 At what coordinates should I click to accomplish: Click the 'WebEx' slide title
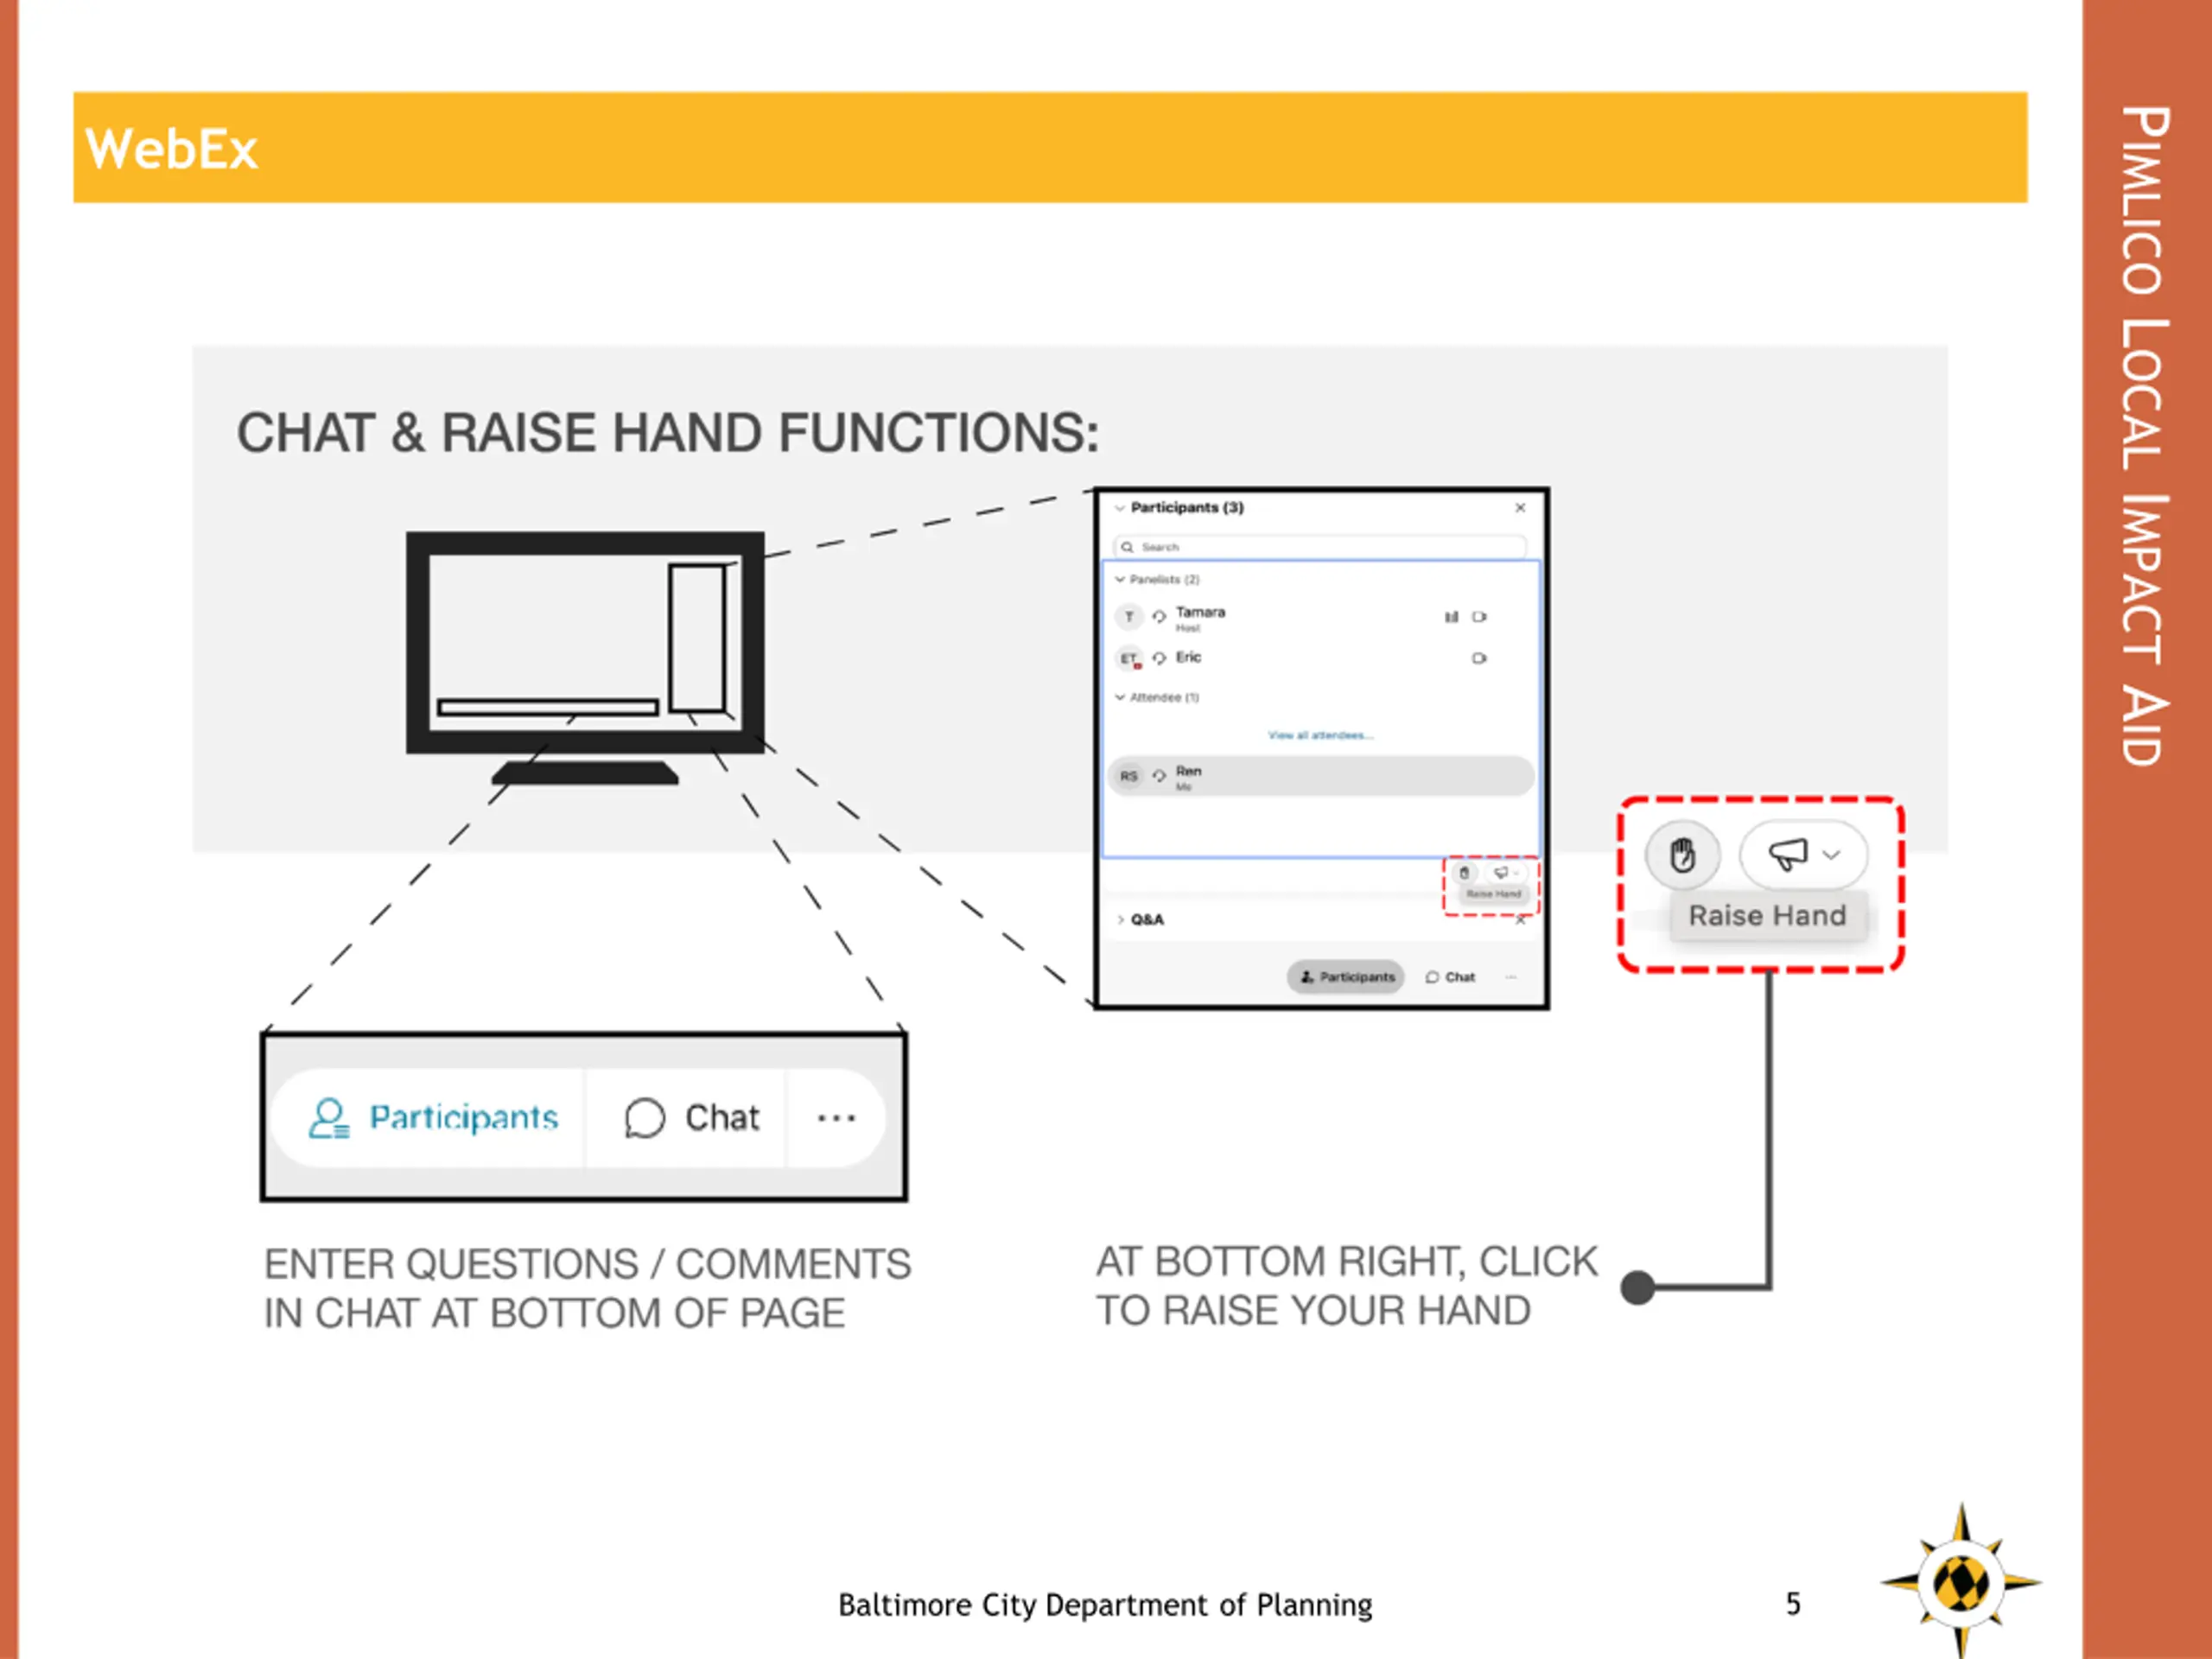[171, 149]
